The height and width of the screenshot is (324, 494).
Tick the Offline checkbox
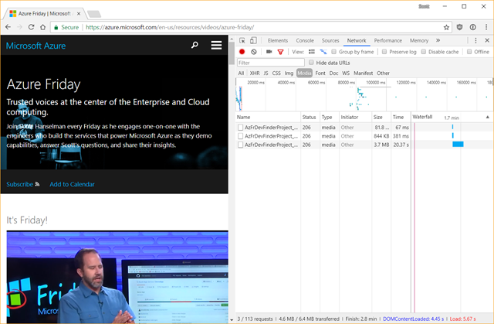469,52
